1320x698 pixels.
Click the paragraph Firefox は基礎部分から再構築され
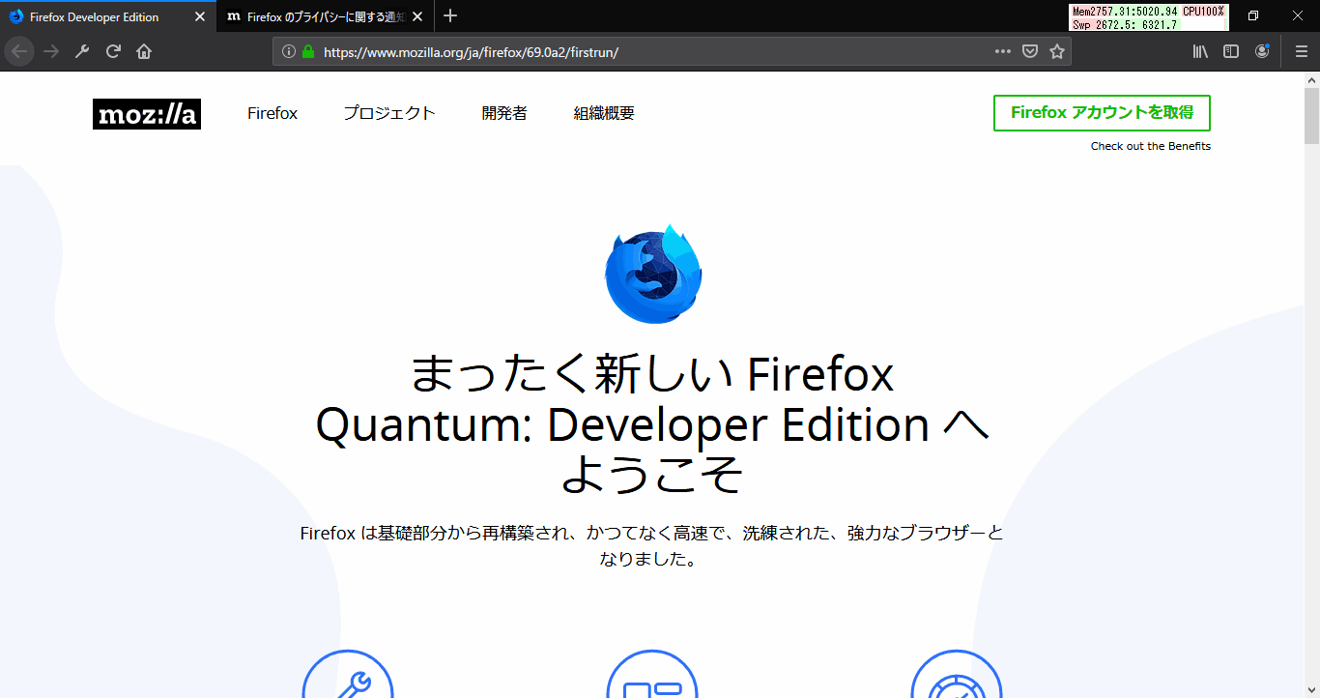[x=652, y=546]
